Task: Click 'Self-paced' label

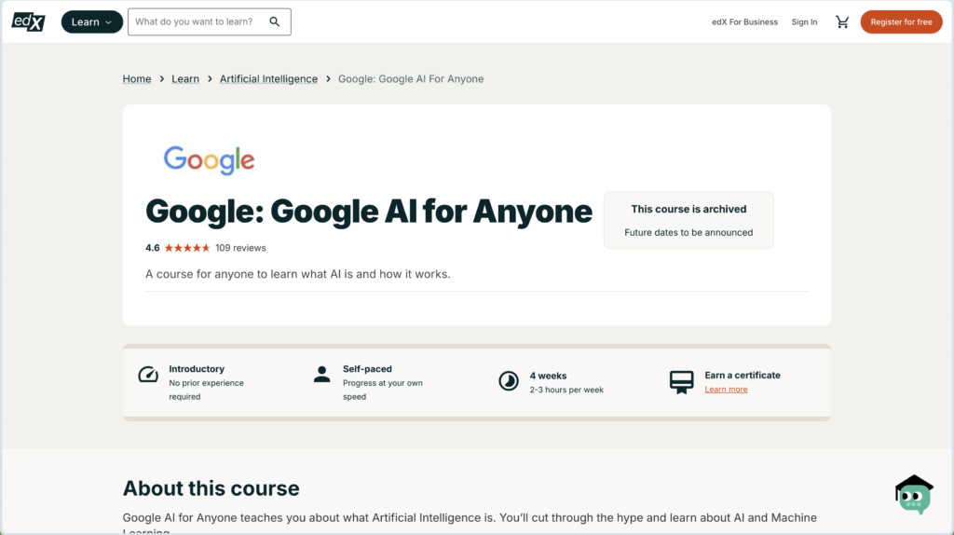Action: (367, 369)
